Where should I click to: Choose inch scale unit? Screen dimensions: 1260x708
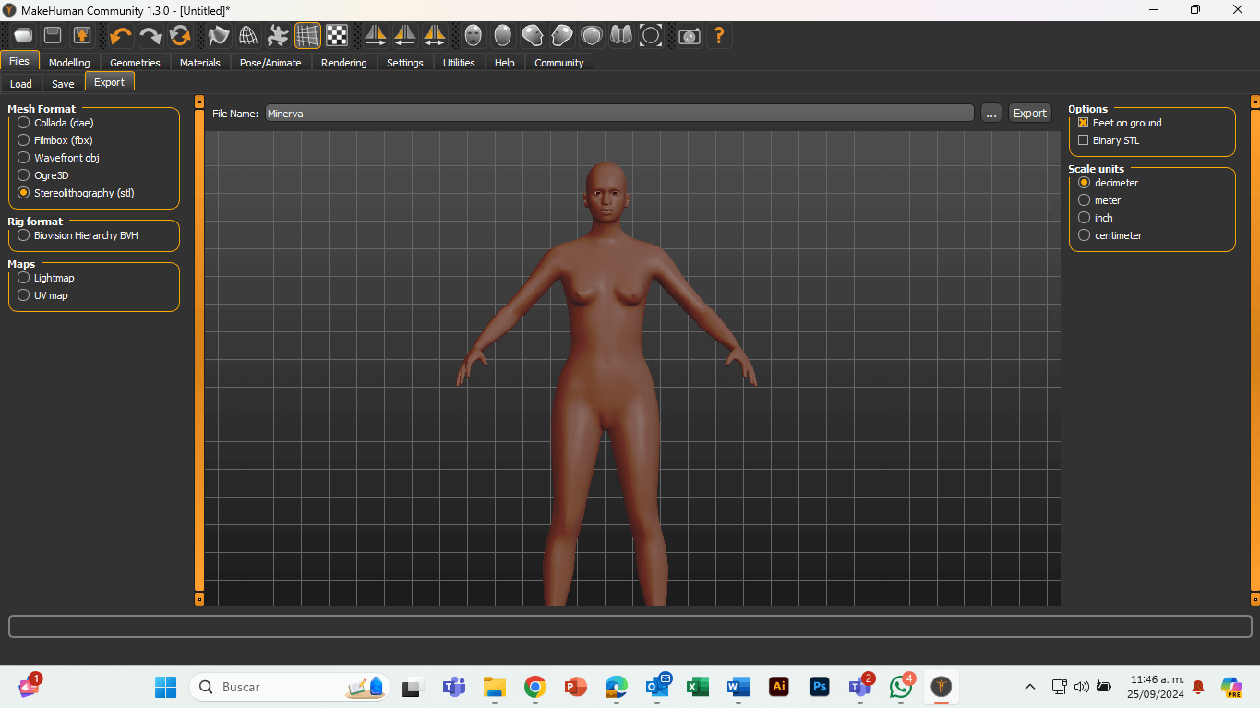coord(1085,218)
